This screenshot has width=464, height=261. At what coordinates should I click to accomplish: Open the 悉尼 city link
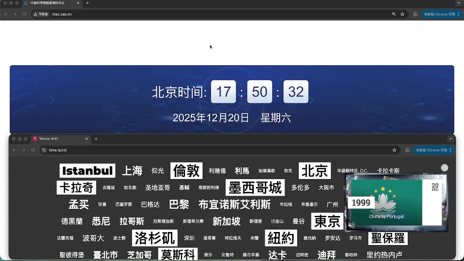click(x=101, y=221)
